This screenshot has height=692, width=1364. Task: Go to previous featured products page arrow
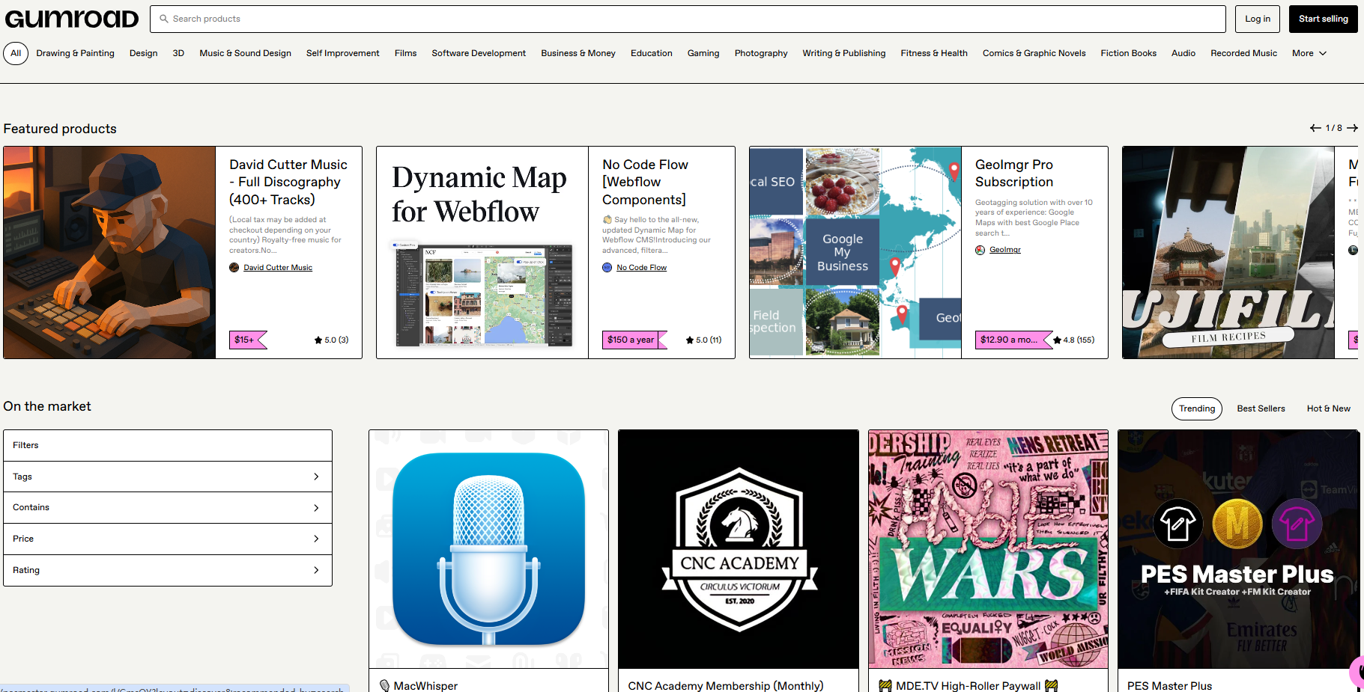click(1315, 128)
